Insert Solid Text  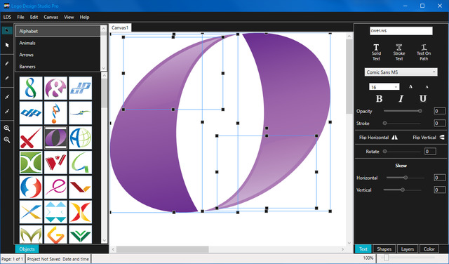[x=376, y=52]
